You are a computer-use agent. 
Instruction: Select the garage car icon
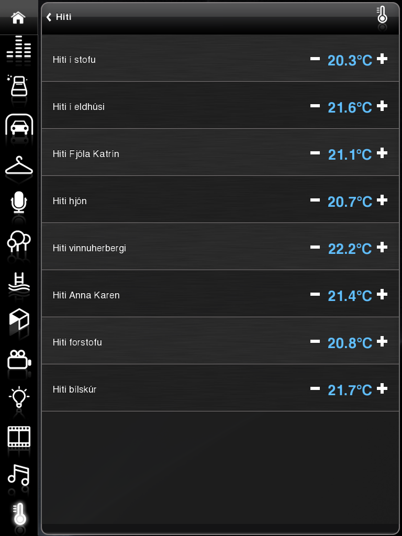pyautogui.click(x=19, y=125)
